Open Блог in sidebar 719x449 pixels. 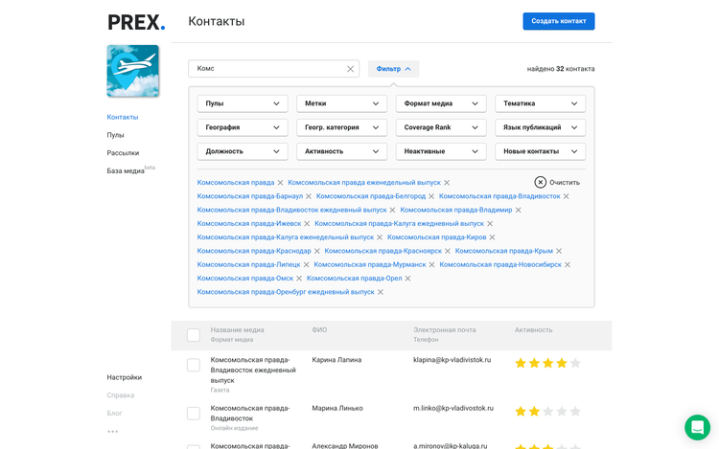pyautogui.click(x=114, y=414)
